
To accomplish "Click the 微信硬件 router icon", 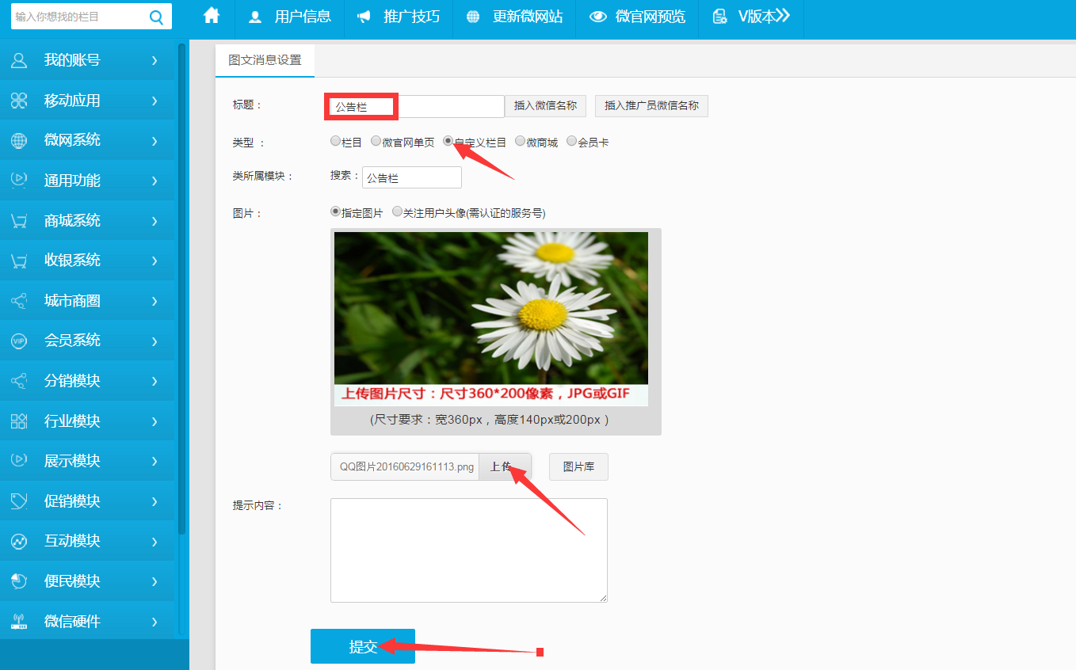I will (19, 622).
